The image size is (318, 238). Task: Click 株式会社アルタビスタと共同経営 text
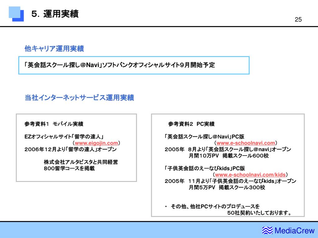tap(81, 162)
